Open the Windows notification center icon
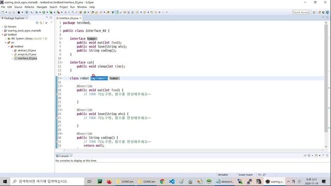The width and height of the screenshot is (331, 186). click(324, 181)
